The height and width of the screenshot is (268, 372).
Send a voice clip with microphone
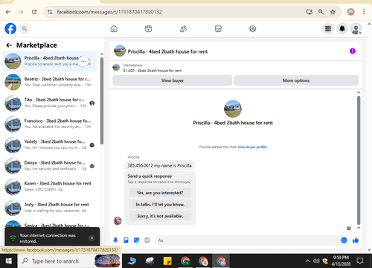pyautogui.click(x=115, y=240)
